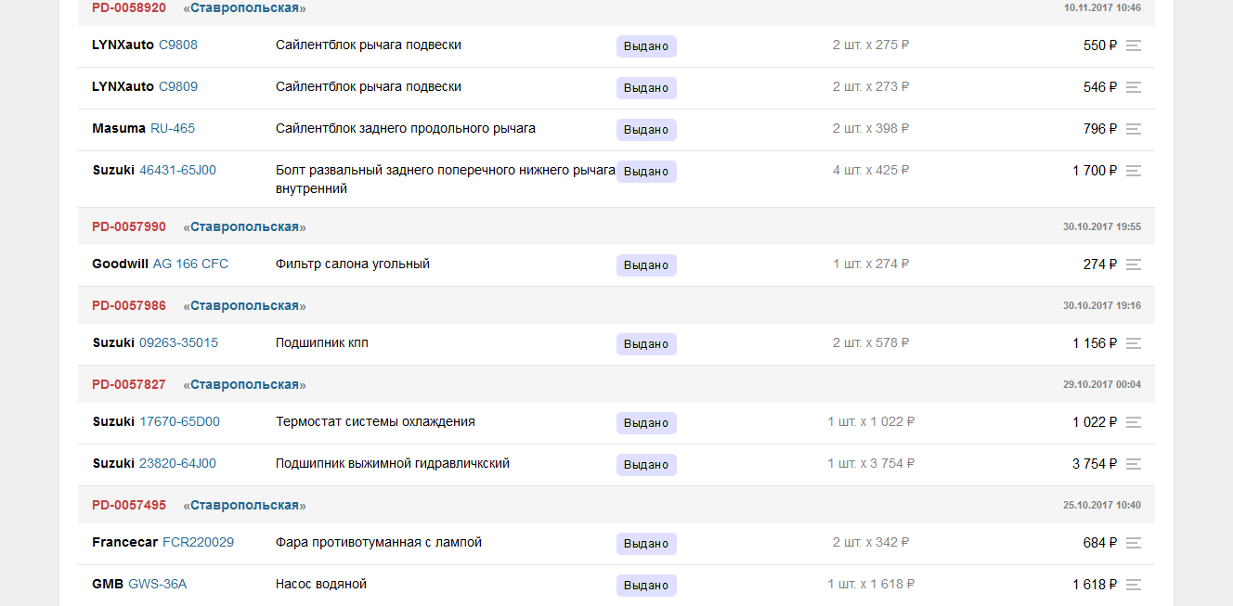This screenshot has height=606, width=1233.
Task: Click brand name Goodwill
Action: pyautogui.click(x=121, y=264)
